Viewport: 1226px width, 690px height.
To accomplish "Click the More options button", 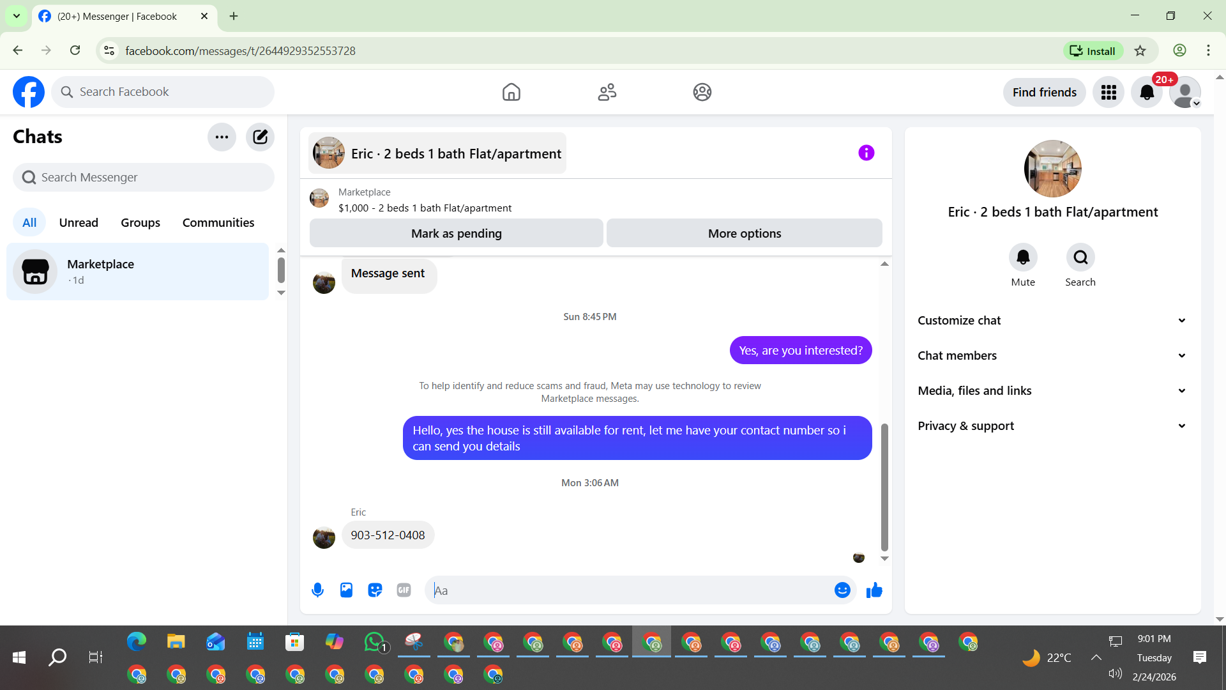I will [x=744, y=233].
